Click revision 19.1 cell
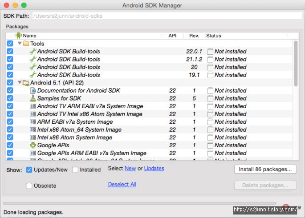The height and width of the screenshot is (218, 305). point(194,75)
